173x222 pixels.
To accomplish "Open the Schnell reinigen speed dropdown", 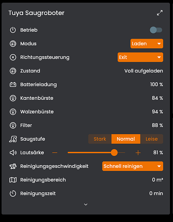I will tap(133, 166).
